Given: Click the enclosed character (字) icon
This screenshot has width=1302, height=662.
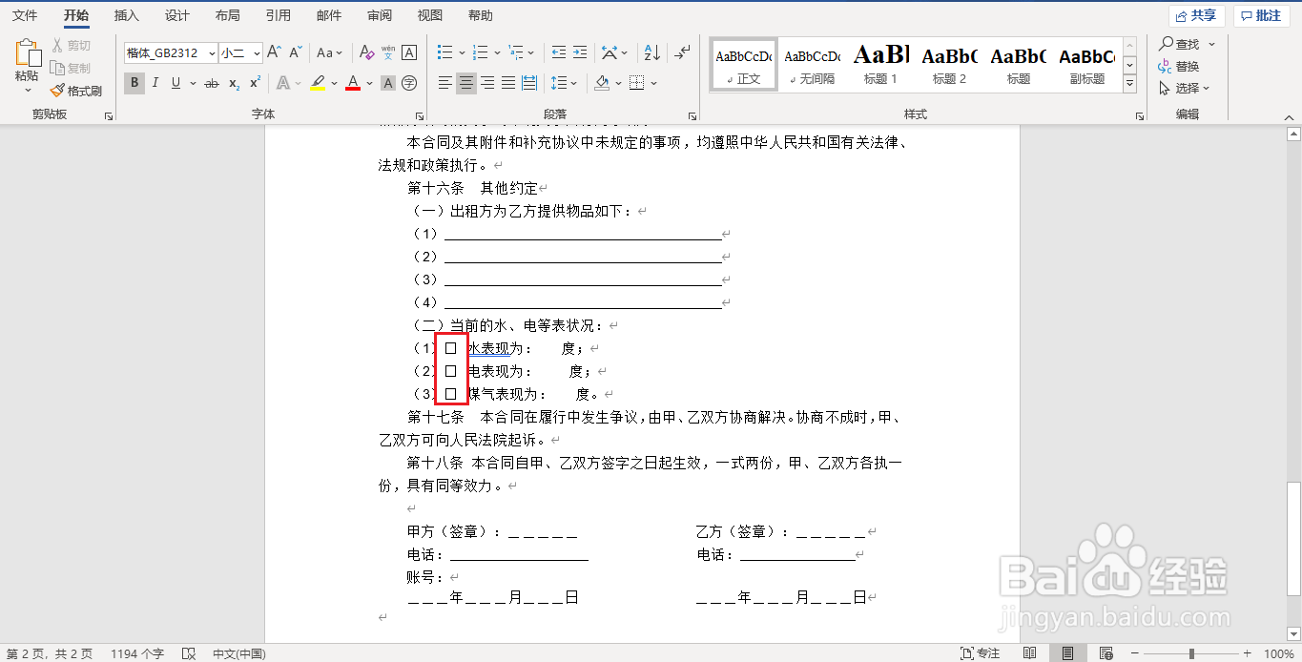Looking at the screenshot, I should 409,83.
